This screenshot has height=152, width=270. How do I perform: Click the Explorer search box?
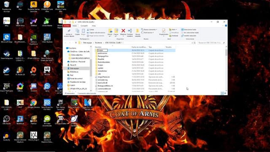point(211,43)
